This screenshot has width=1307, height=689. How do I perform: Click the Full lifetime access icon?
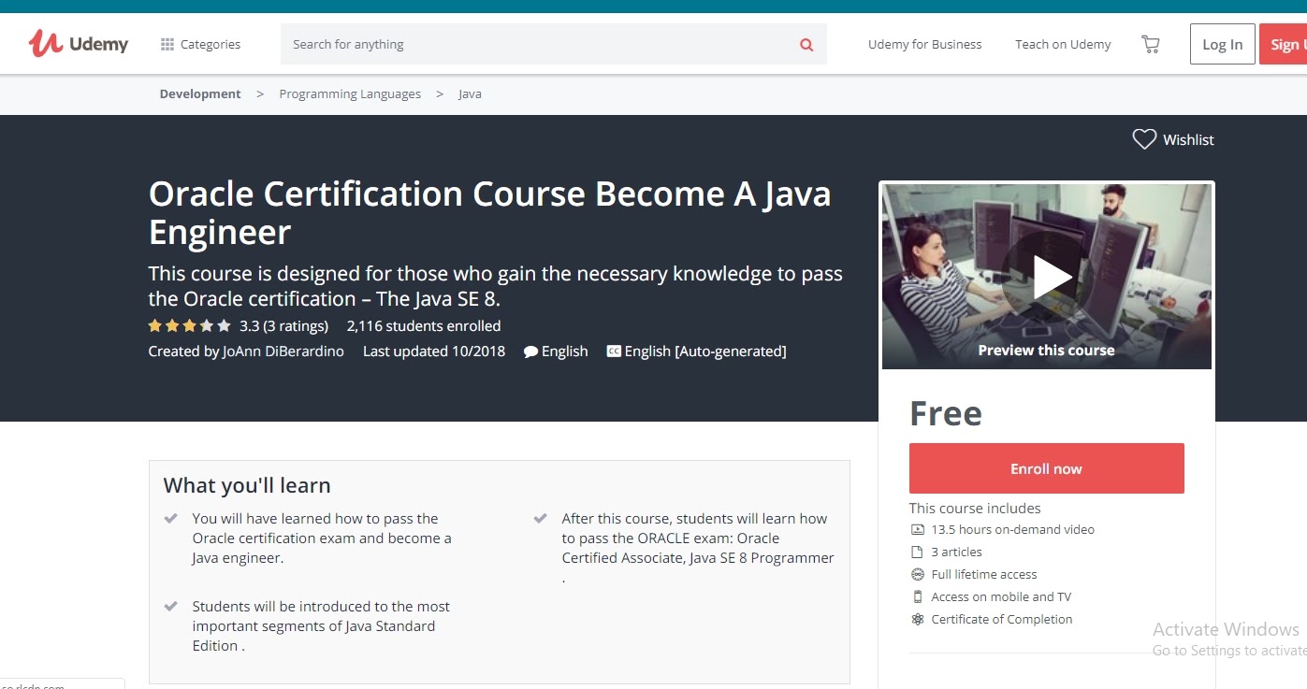coord(917,574)
